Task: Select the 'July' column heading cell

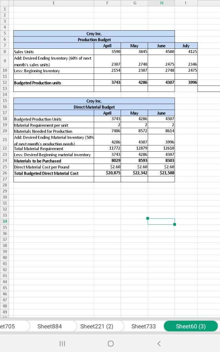Action: (186, 46)
